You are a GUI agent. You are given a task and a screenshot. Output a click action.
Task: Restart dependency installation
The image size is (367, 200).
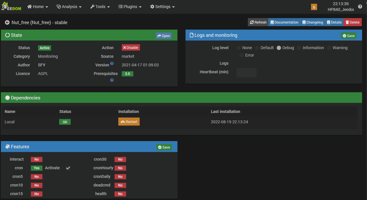click(129, 122)
